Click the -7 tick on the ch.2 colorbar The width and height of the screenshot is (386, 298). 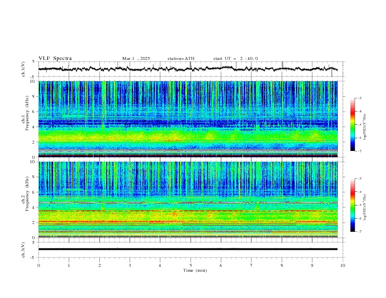tap(359, 231)
